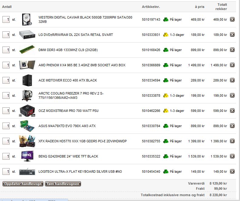Focus quantity field for BenQ G2420HDBE
240x201 pixels.
click(6, 156)
